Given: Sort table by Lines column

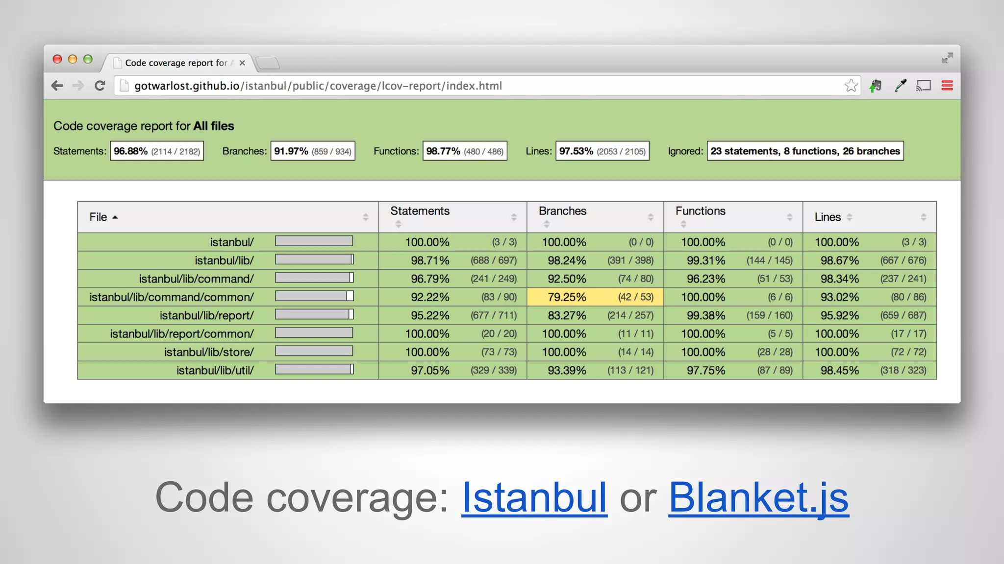Looking at the screenshot, I should pos(828,217).
